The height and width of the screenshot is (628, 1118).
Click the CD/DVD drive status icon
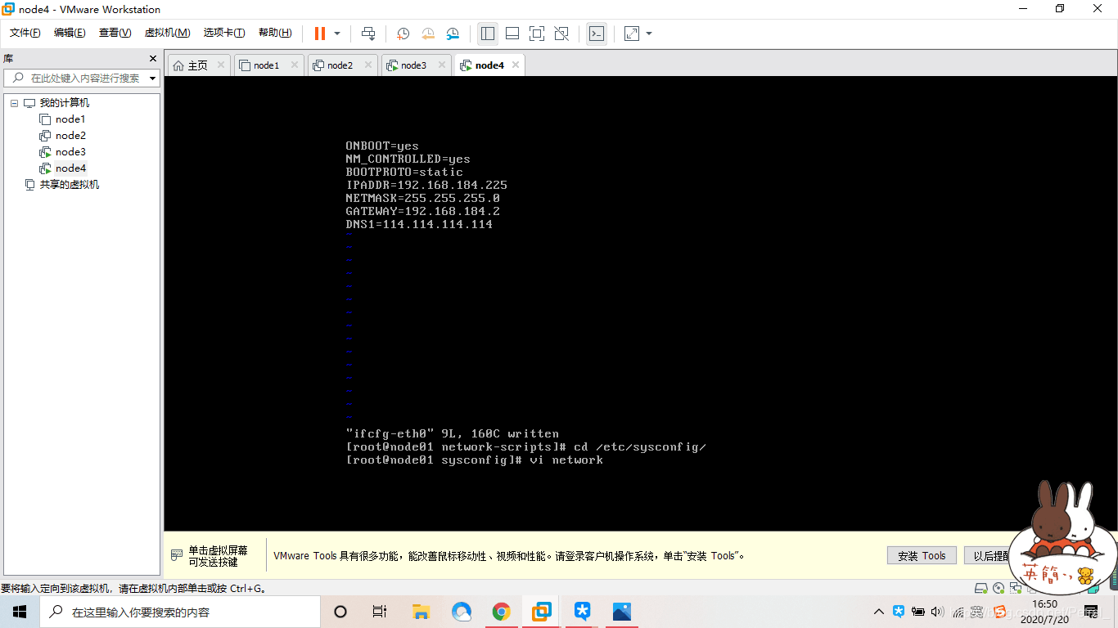pyautogui.click(x=999, y=588)
